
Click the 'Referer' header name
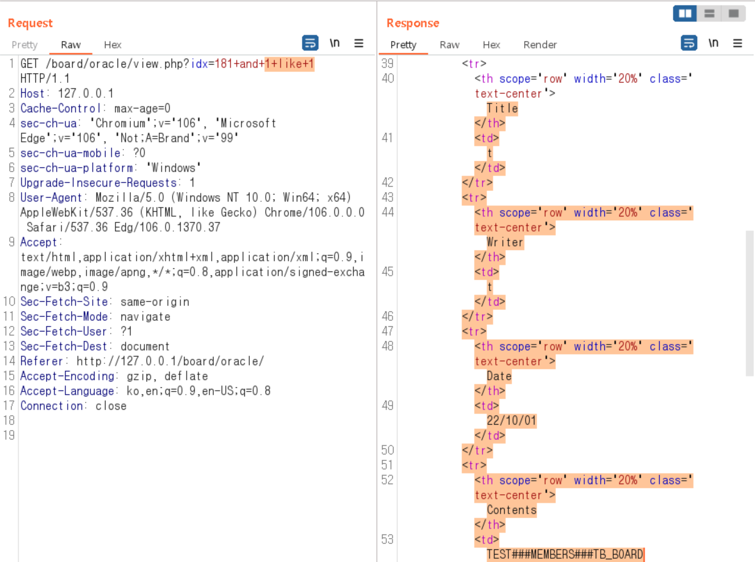click(x=42, y=361)
